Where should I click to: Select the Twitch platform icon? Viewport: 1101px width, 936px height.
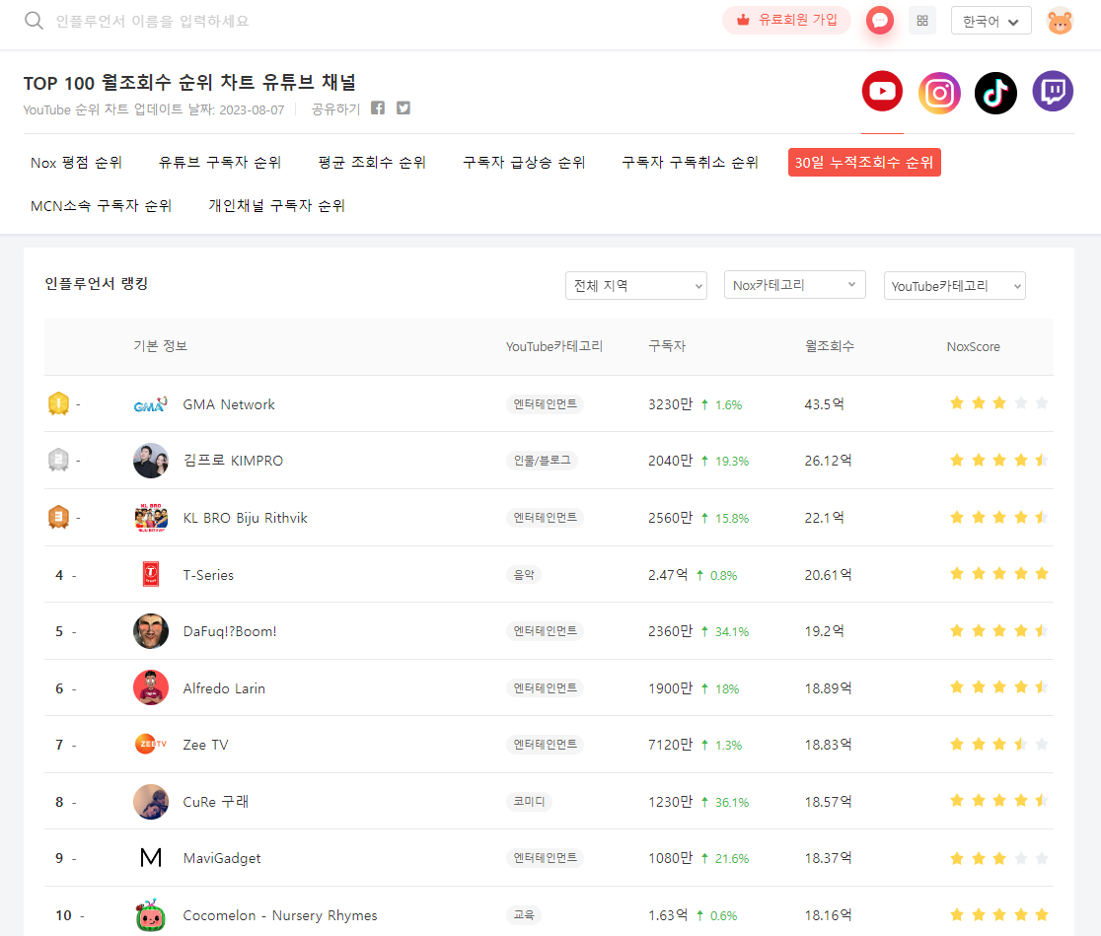click(1053, 92)
